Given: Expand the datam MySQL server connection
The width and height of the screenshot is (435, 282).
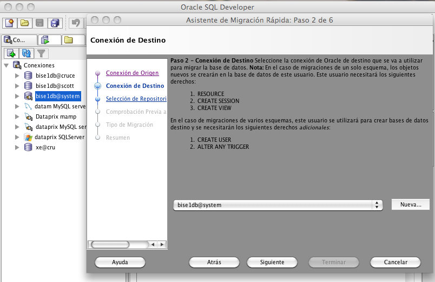Looking at the screenshot, I should click(17, 106).
